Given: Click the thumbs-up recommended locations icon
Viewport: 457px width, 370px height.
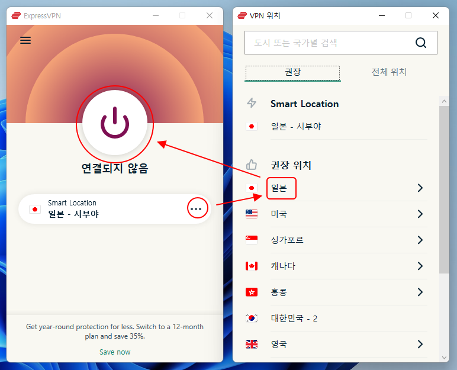Looking at the screenshot, I should point(251,165).
